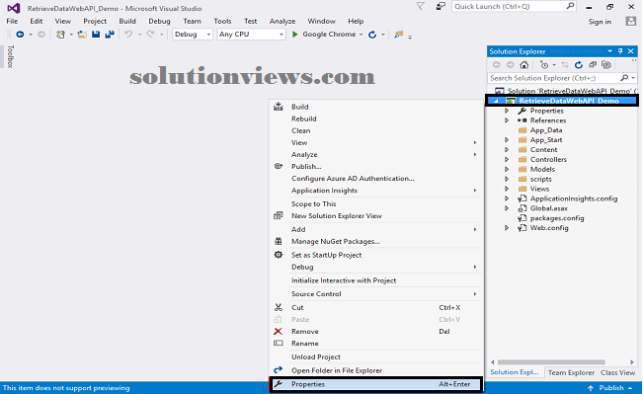This screenshot has width=643, height=394.
Task: Open the Project menu
Action: pos(95,21)
